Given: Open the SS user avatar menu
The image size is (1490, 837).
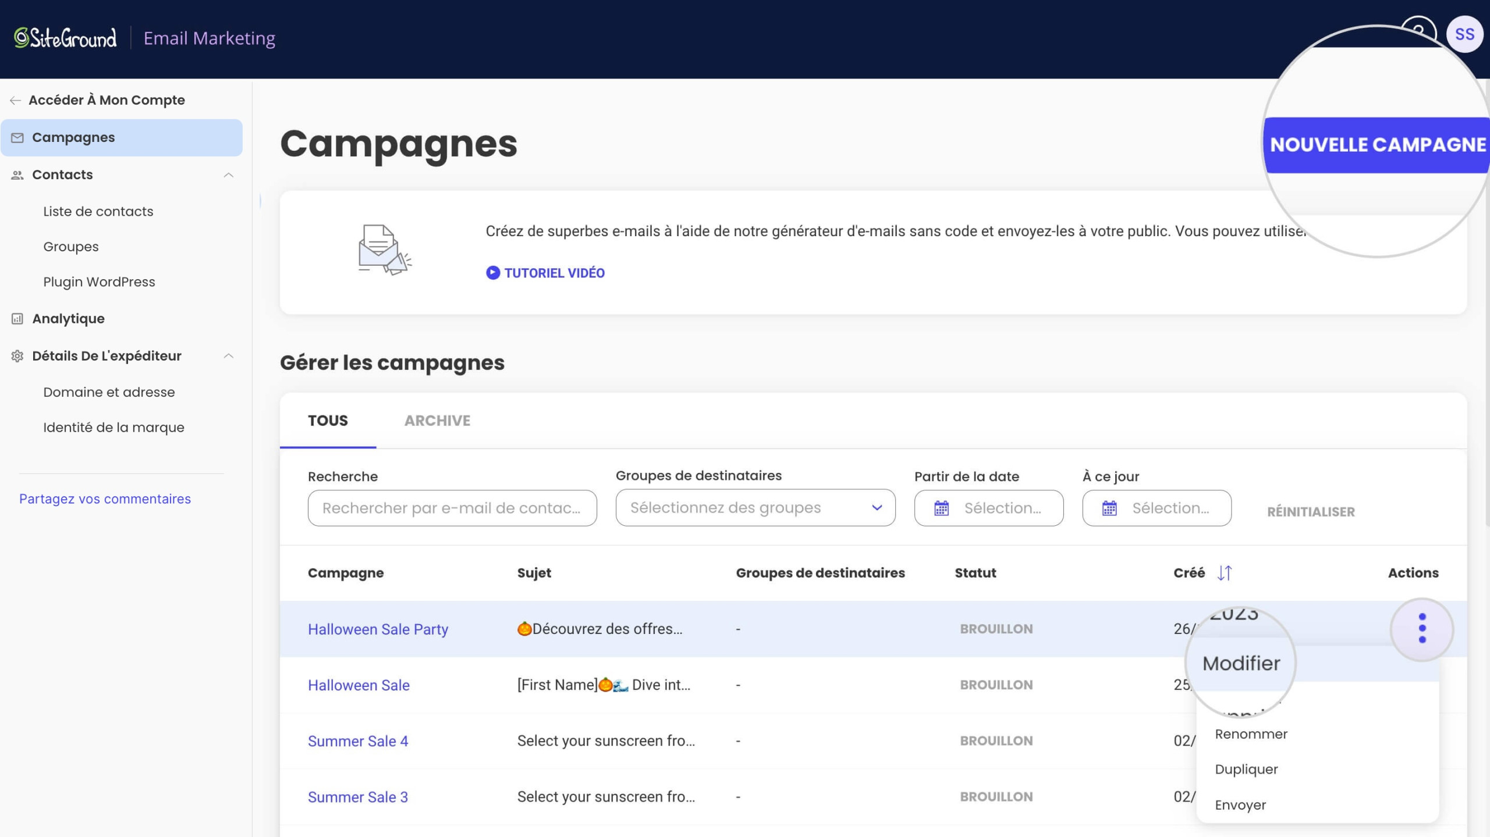Looking at the screenshot, I should tap(1464, 34).
